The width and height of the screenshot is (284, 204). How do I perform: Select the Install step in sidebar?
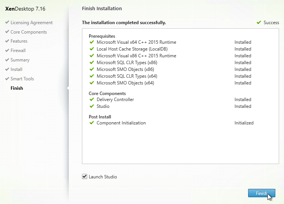[16, 69]
